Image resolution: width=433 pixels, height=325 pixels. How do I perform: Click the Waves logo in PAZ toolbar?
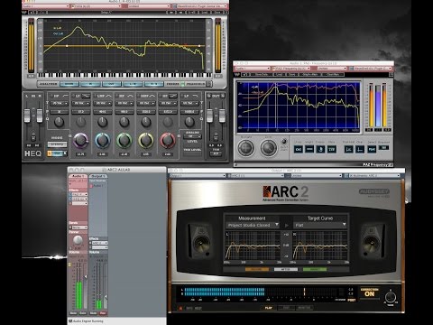click(237, 74)
